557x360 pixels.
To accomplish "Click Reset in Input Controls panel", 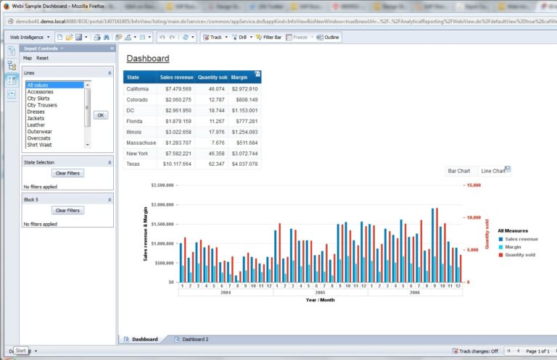I will click(42, 58).
